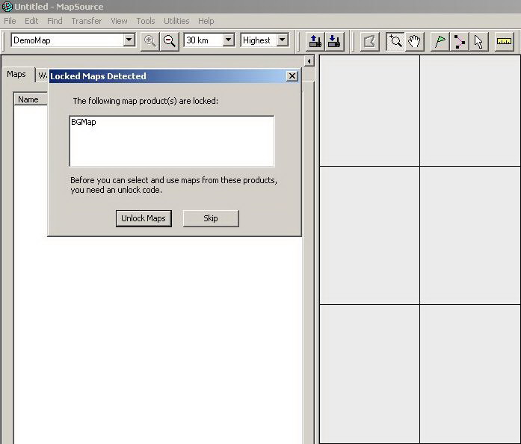Select the Hand pan tool

point(414,41)
